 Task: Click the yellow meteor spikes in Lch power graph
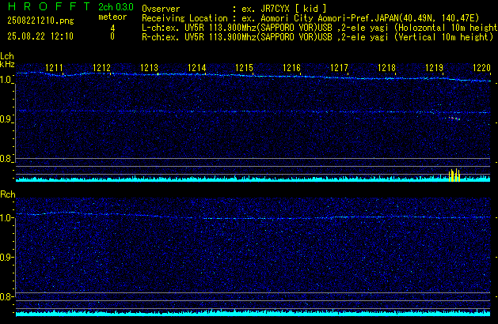[454, 175]
